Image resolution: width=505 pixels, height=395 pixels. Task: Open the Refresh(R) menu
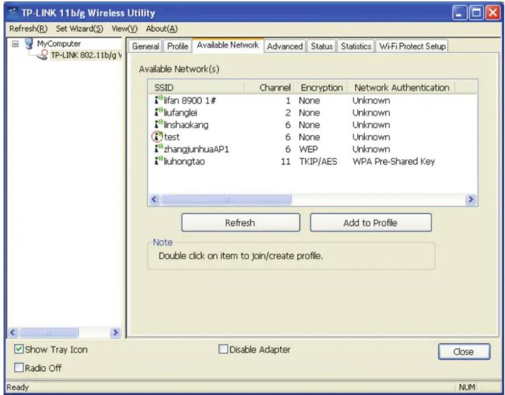click(x=28, y=29)
